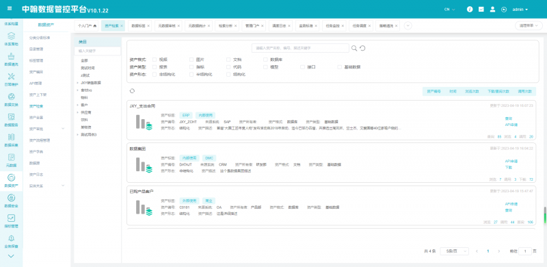Close the 数据标签 tab
The image size is (547, 267).
click(x=148, y=26)
